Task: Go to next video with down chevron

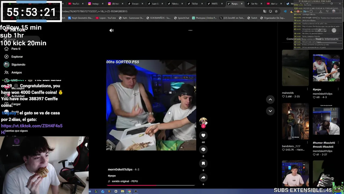Action: point(270,111)
